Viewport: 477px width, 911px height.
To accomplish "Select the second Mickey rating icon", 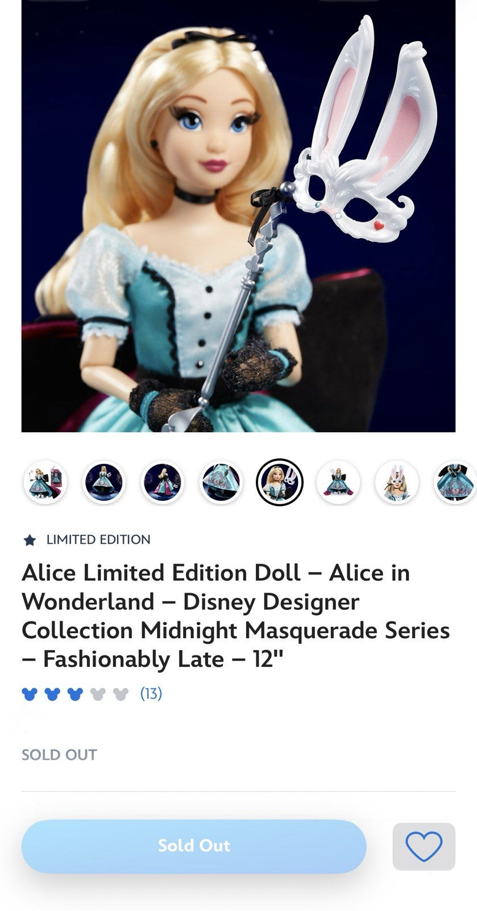I will tap(52, 693).
